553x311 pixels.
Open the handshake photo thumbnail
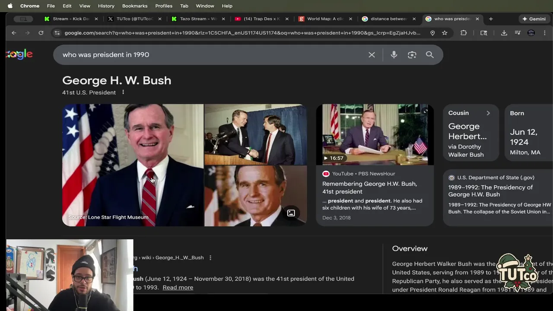pos(256,134)
